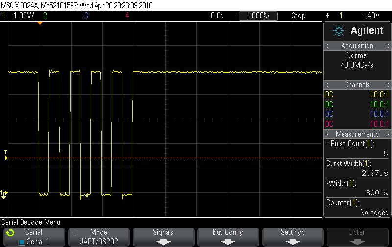Toggle channel 4 in the top bar
The height and width of the screenshot is (247, 392).
pos(127,16)
